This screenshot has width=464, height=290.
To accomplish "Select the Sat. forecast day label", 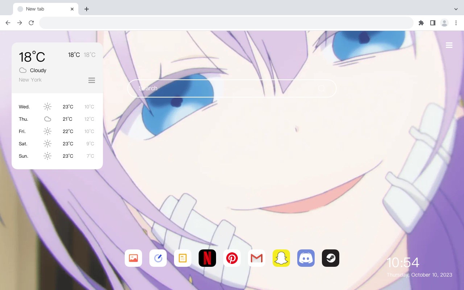I will coord(23,144).
